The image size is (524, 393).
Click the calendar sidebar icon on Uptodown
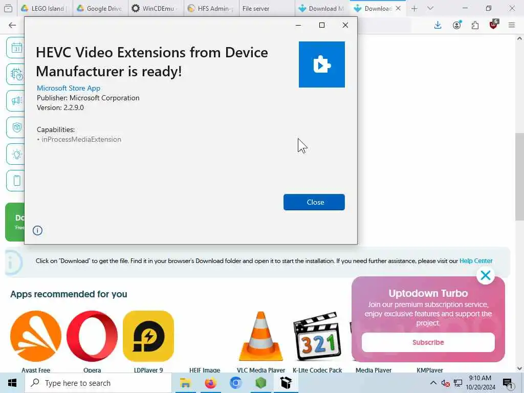pos(16,48)
